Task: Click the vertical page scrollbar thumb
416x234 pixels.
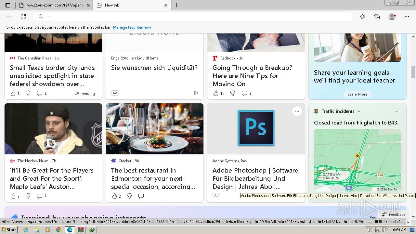Action: click(413, 72)
